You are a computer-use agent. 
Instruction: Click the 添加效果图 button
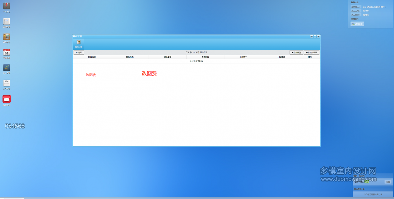[312, 52]
